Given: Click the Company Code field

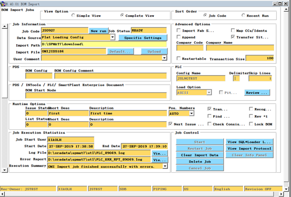Looking at the screenshot, I should pos(190,48).
